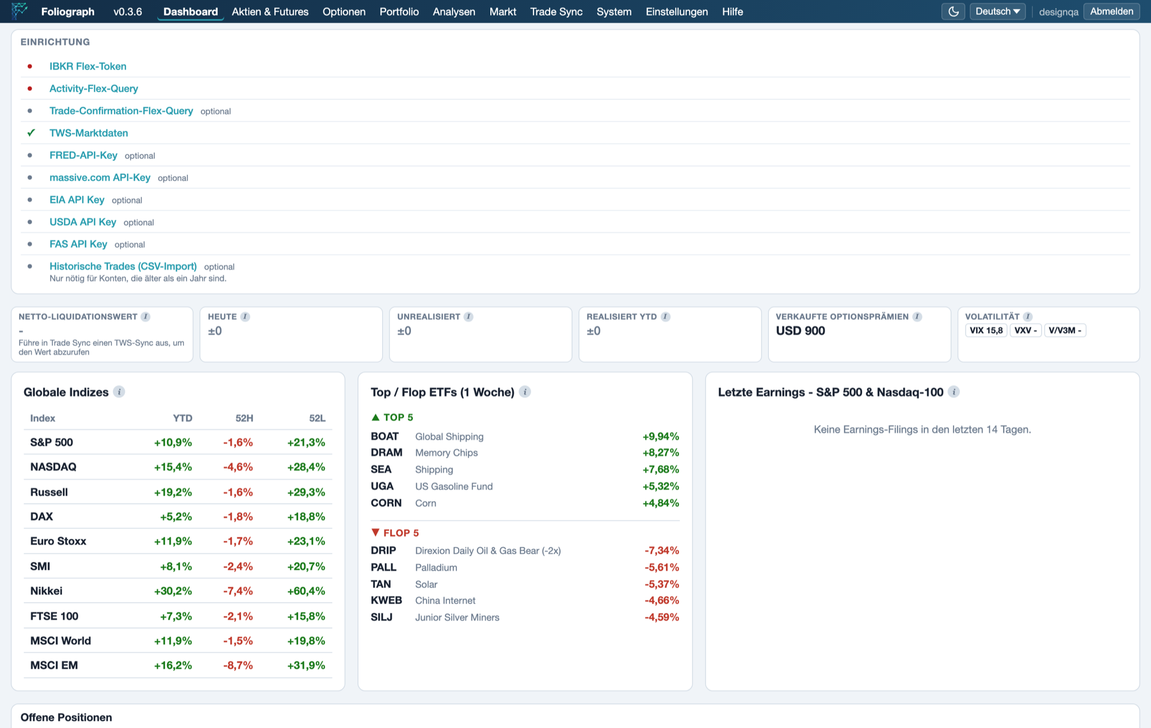Click info icon next to Verkaufte Optionsprämien

[917, 317]
